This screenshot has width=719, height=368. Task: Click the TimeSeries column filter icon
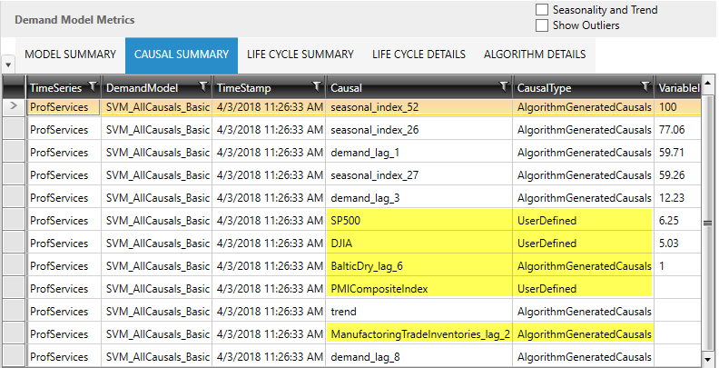click(91, 87)
